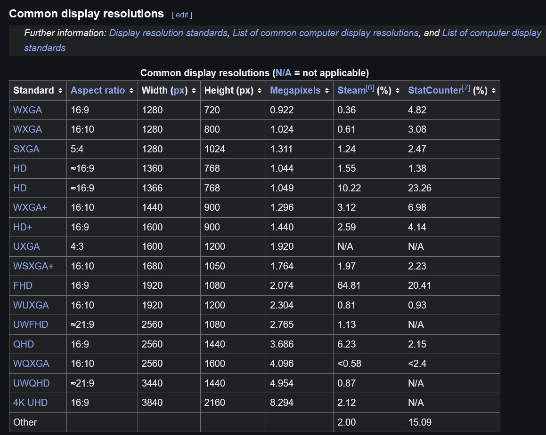The width and height of the screenshot is (546, 435).
Task: Open the FHD standard link
Action: point(23,285)
